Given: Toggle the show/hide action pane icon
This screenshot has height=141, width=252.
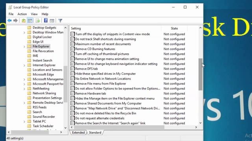Looking at the screenshot, I should tap(52, 20).
